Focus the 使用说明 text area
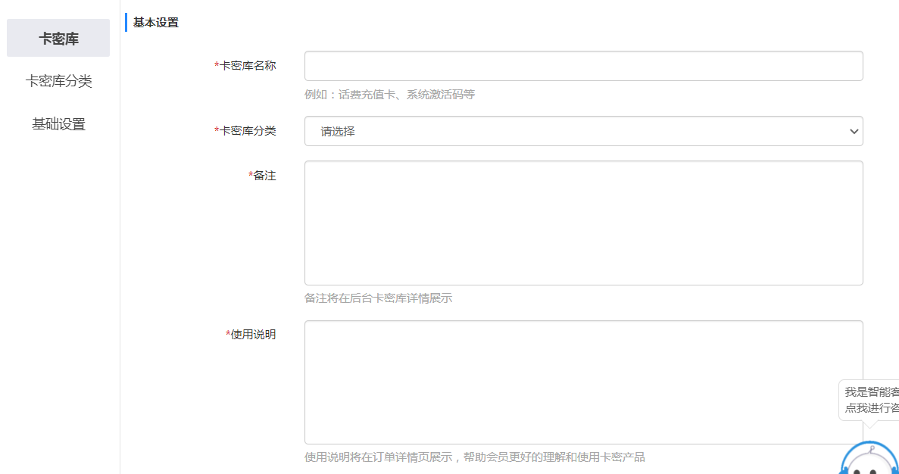 [x=583, y=382]
